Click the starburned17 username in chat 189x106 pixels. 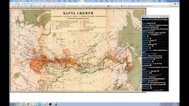tap(148, 59)
